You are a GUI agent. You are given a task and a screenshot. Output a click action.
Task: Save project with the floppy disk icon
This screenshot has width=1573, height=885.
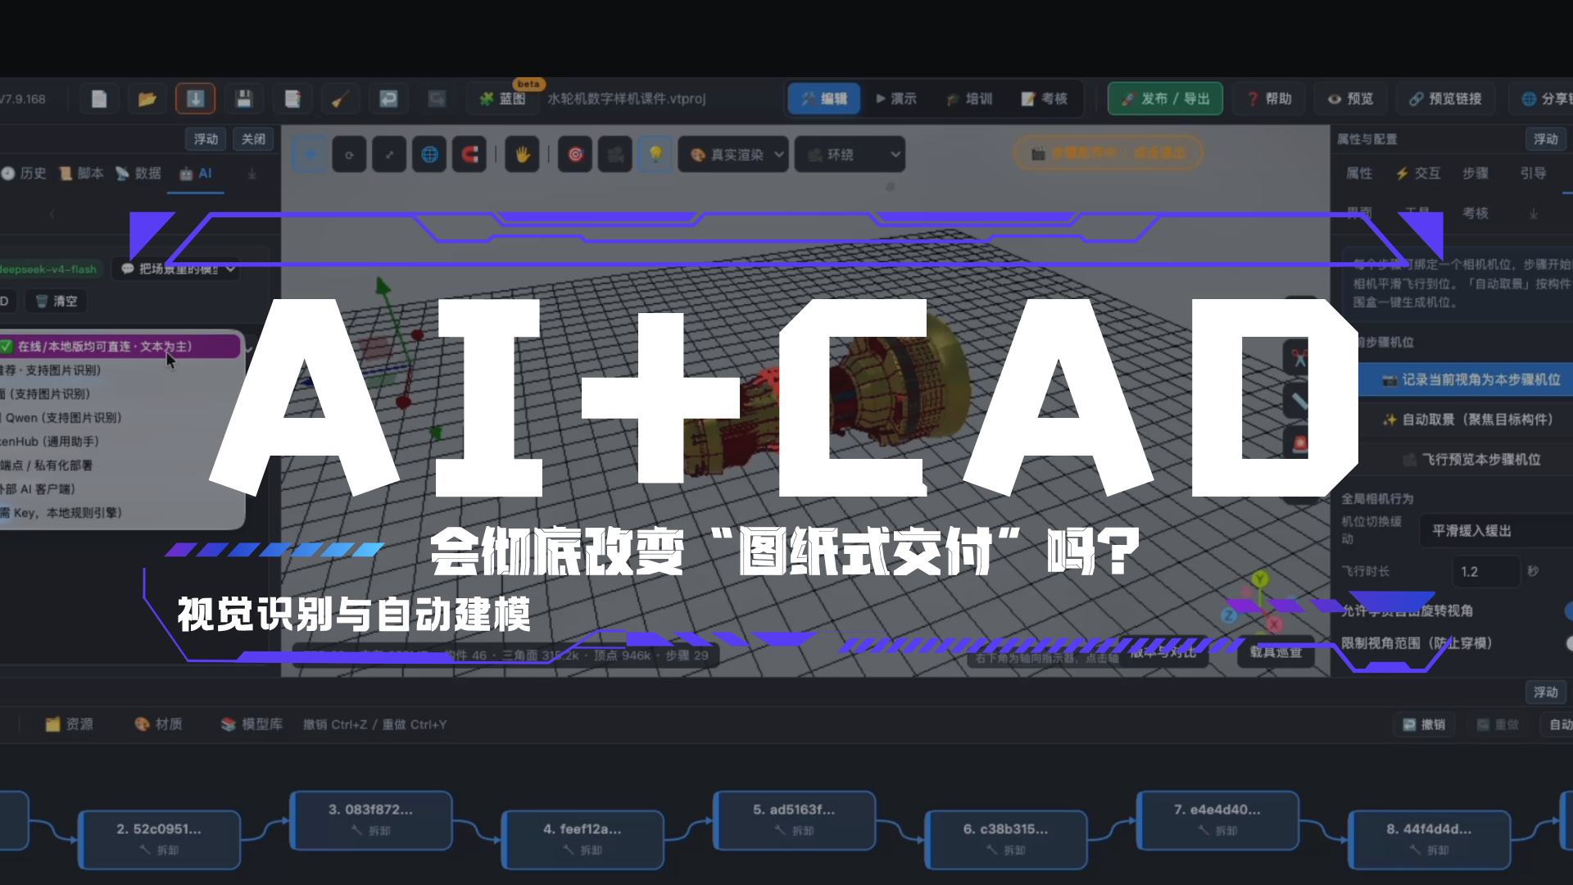click(243, 99)
